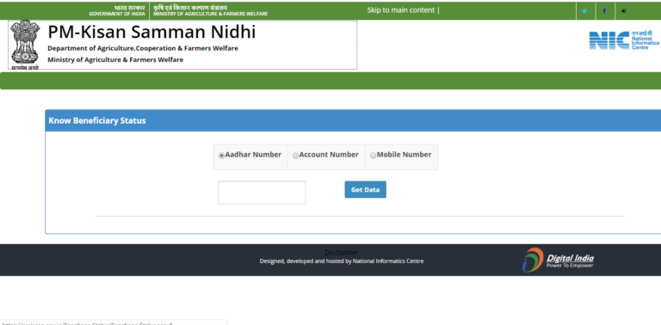Select the Aadhar Number radio button
Screen dimensions: 661x325
click(221, 156)
